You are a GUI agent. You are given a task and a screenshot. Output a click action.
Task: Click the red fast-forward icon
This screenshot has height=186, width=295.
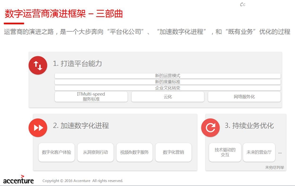click(x=38, y=128)
